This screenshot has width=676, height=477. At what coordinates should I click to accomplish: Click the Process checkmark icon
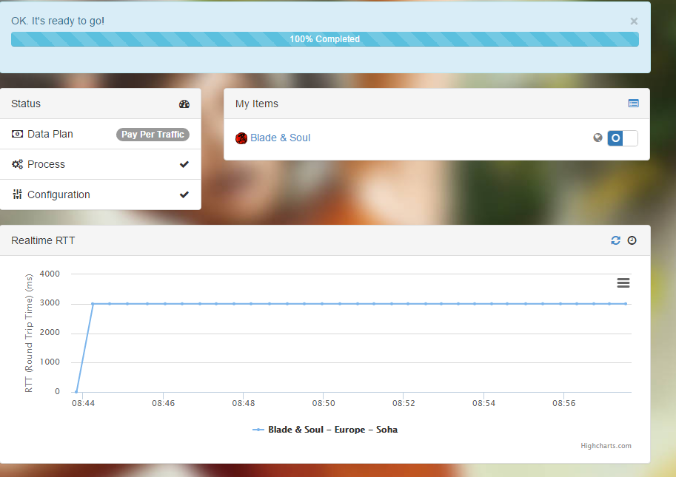[184, 164]
